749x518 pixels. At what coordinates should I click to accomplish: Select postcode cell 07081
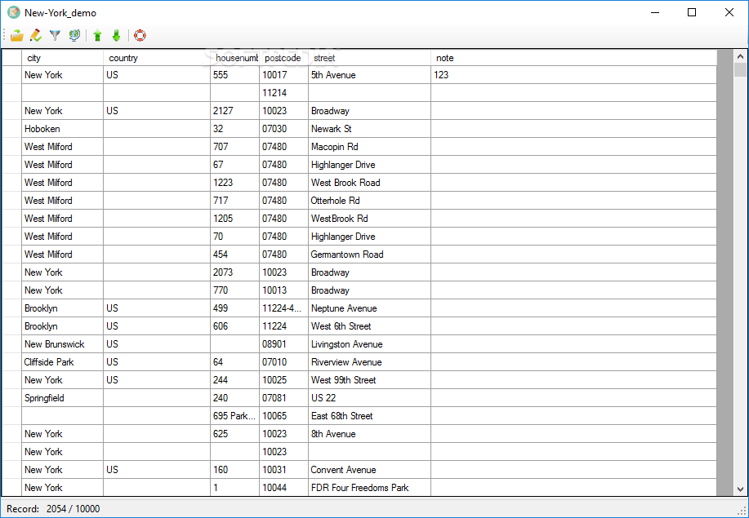point(283,398)
